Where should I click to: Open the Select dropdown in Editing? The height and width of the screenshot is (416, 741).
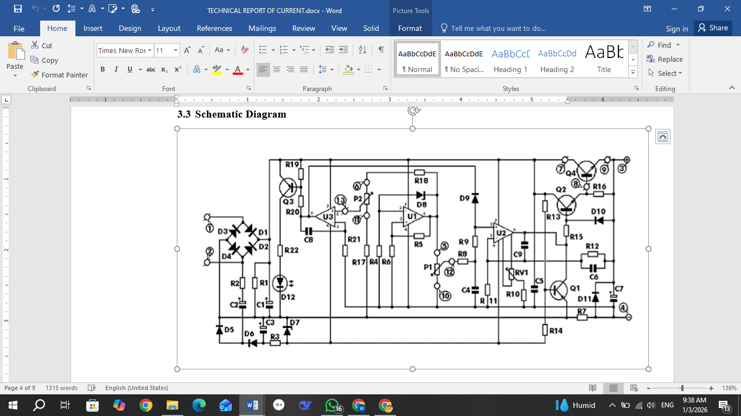(670, 74)
